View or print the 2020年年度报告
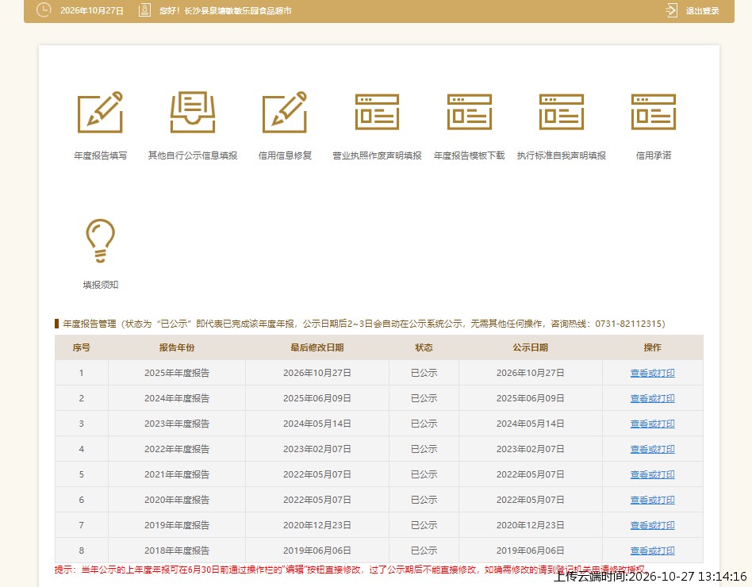The image size is (752, 587). 652,501
